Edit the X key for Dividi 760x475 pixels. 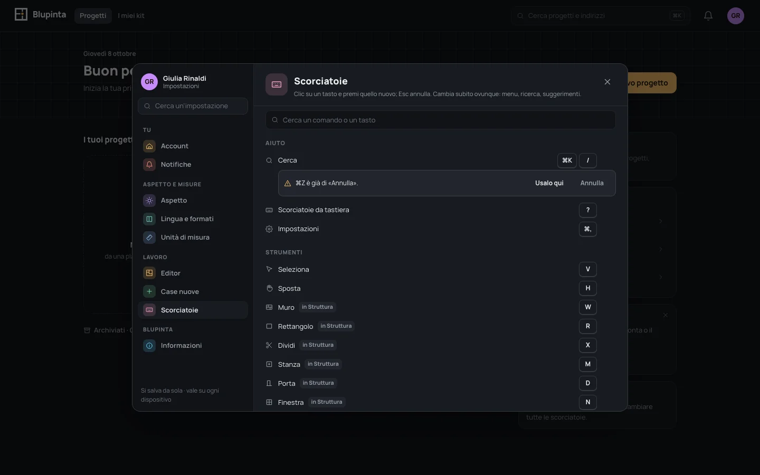[588, 345]
